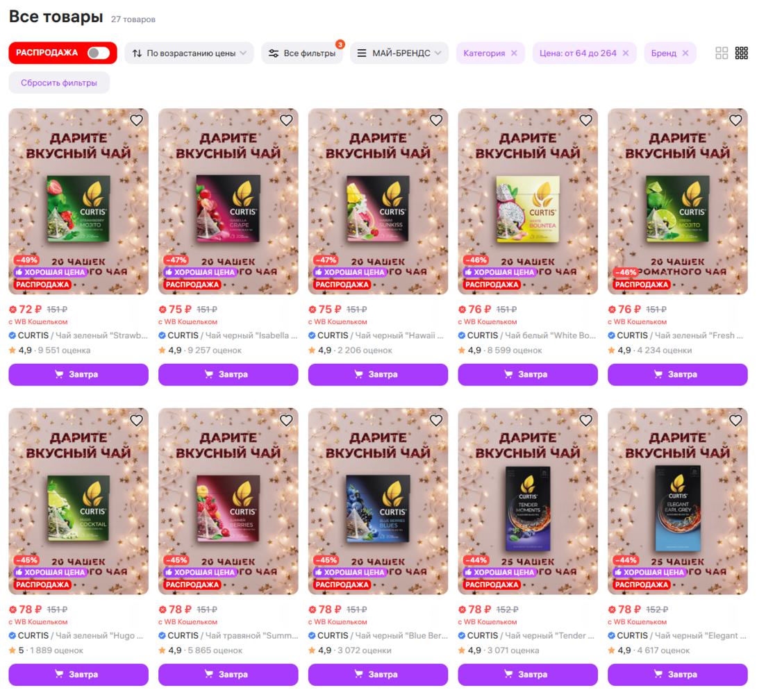The width and height of the screenshot is (757, 697).
Task: Remove the Бренд filter chip
Action: point(685,53)
